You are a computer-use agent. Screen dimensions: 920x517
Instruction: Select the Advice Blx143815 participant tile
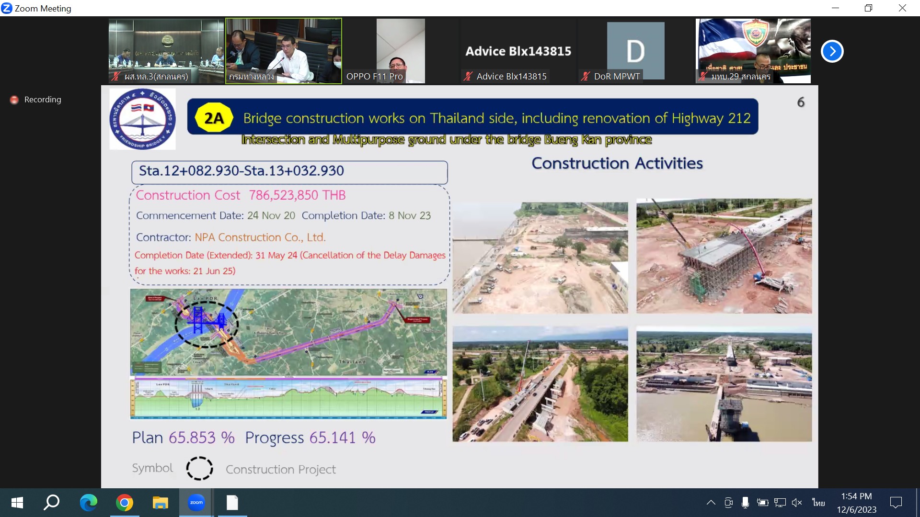click(x=518, y=51)
